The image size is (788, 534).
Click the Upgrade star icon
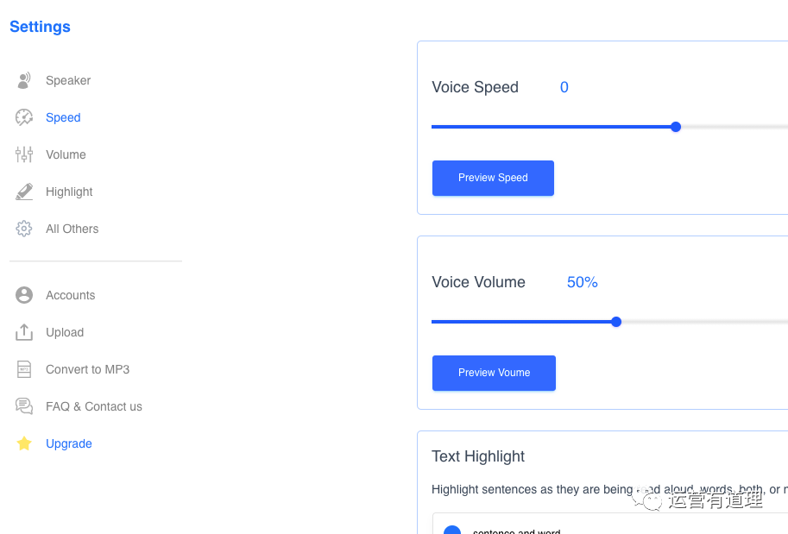(x=24, y=443)
